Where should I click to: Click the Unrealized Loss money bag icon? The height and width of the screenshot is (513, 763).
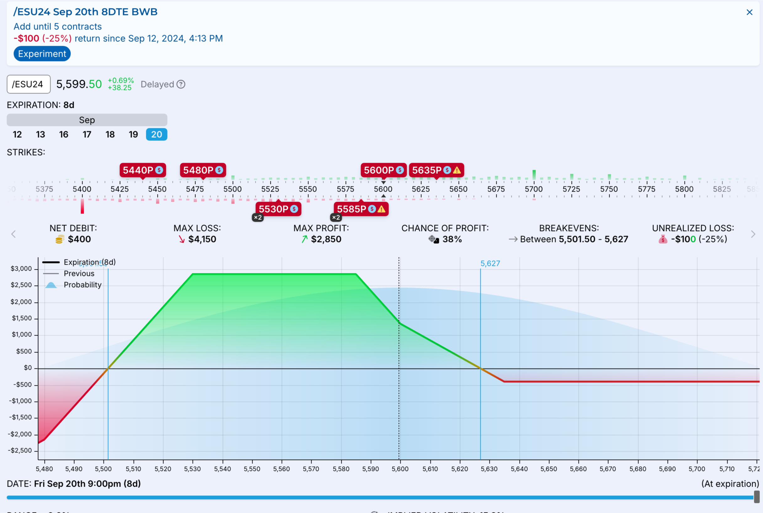(663, 240)
